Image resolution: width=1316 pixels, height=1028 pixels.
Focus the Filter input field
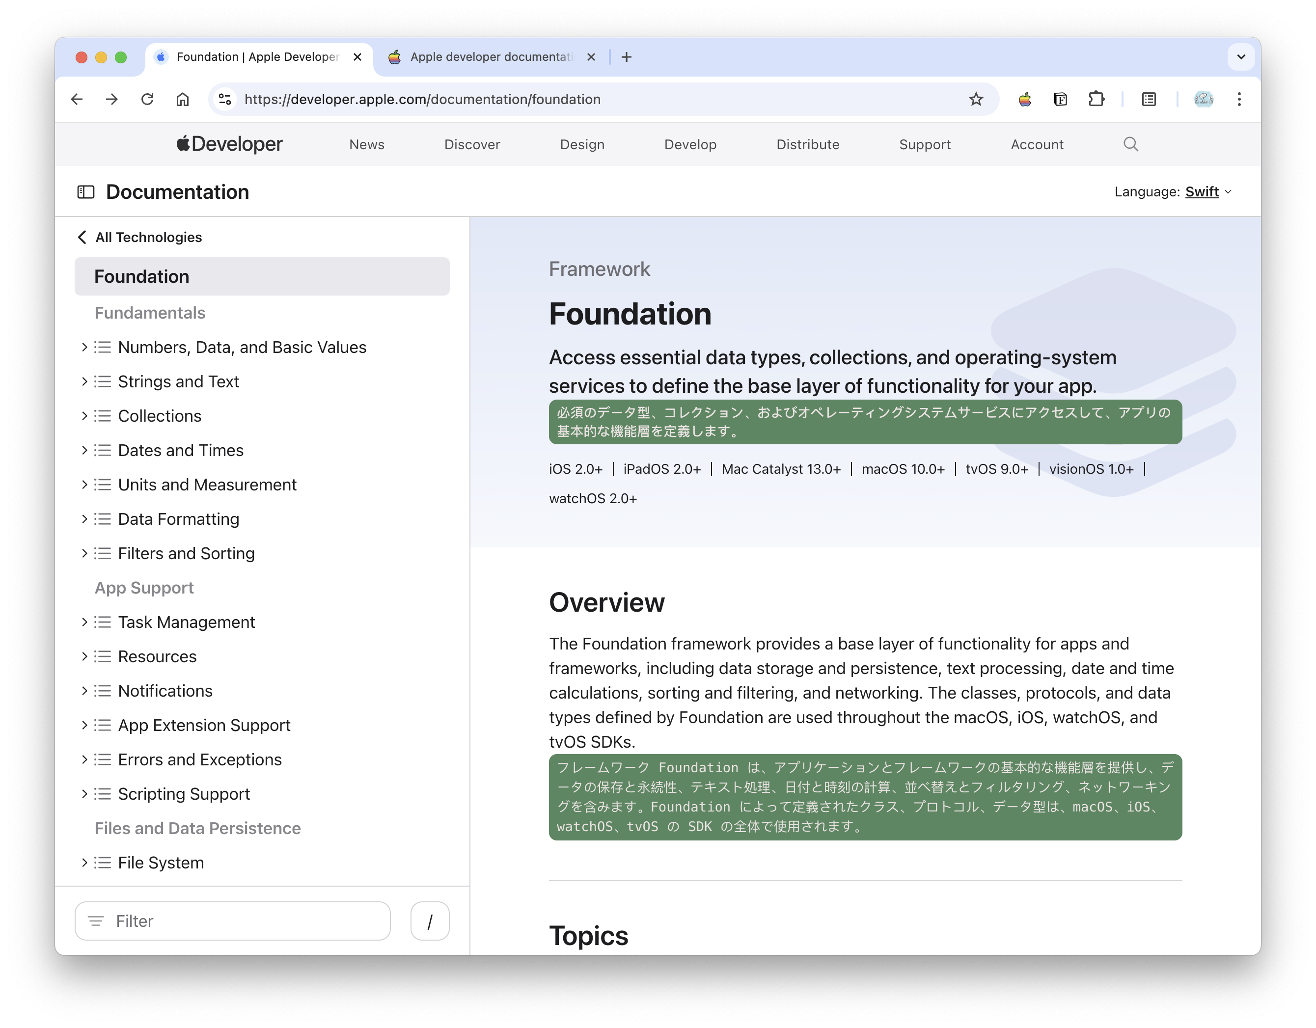233,921
